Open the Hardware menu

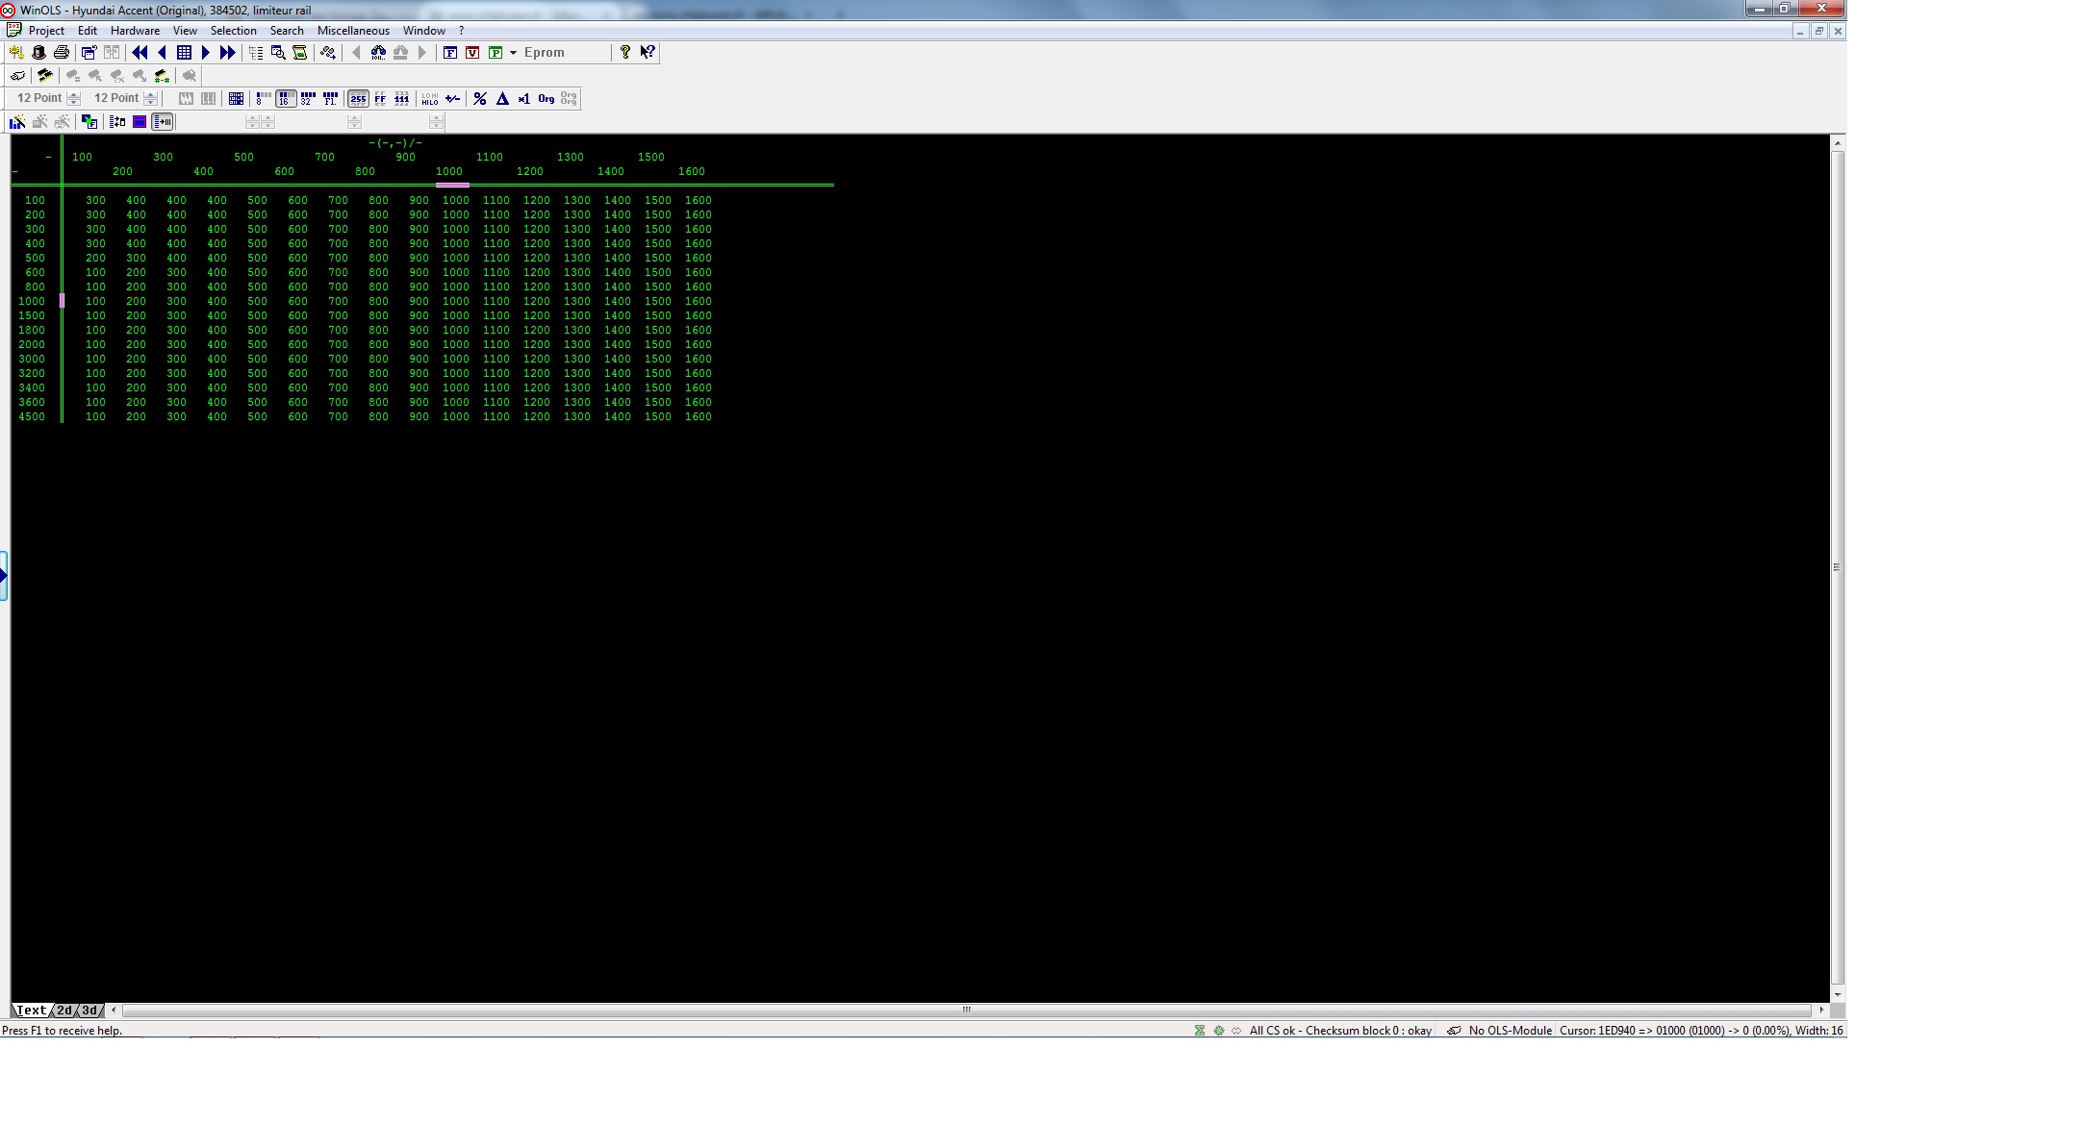135,31
